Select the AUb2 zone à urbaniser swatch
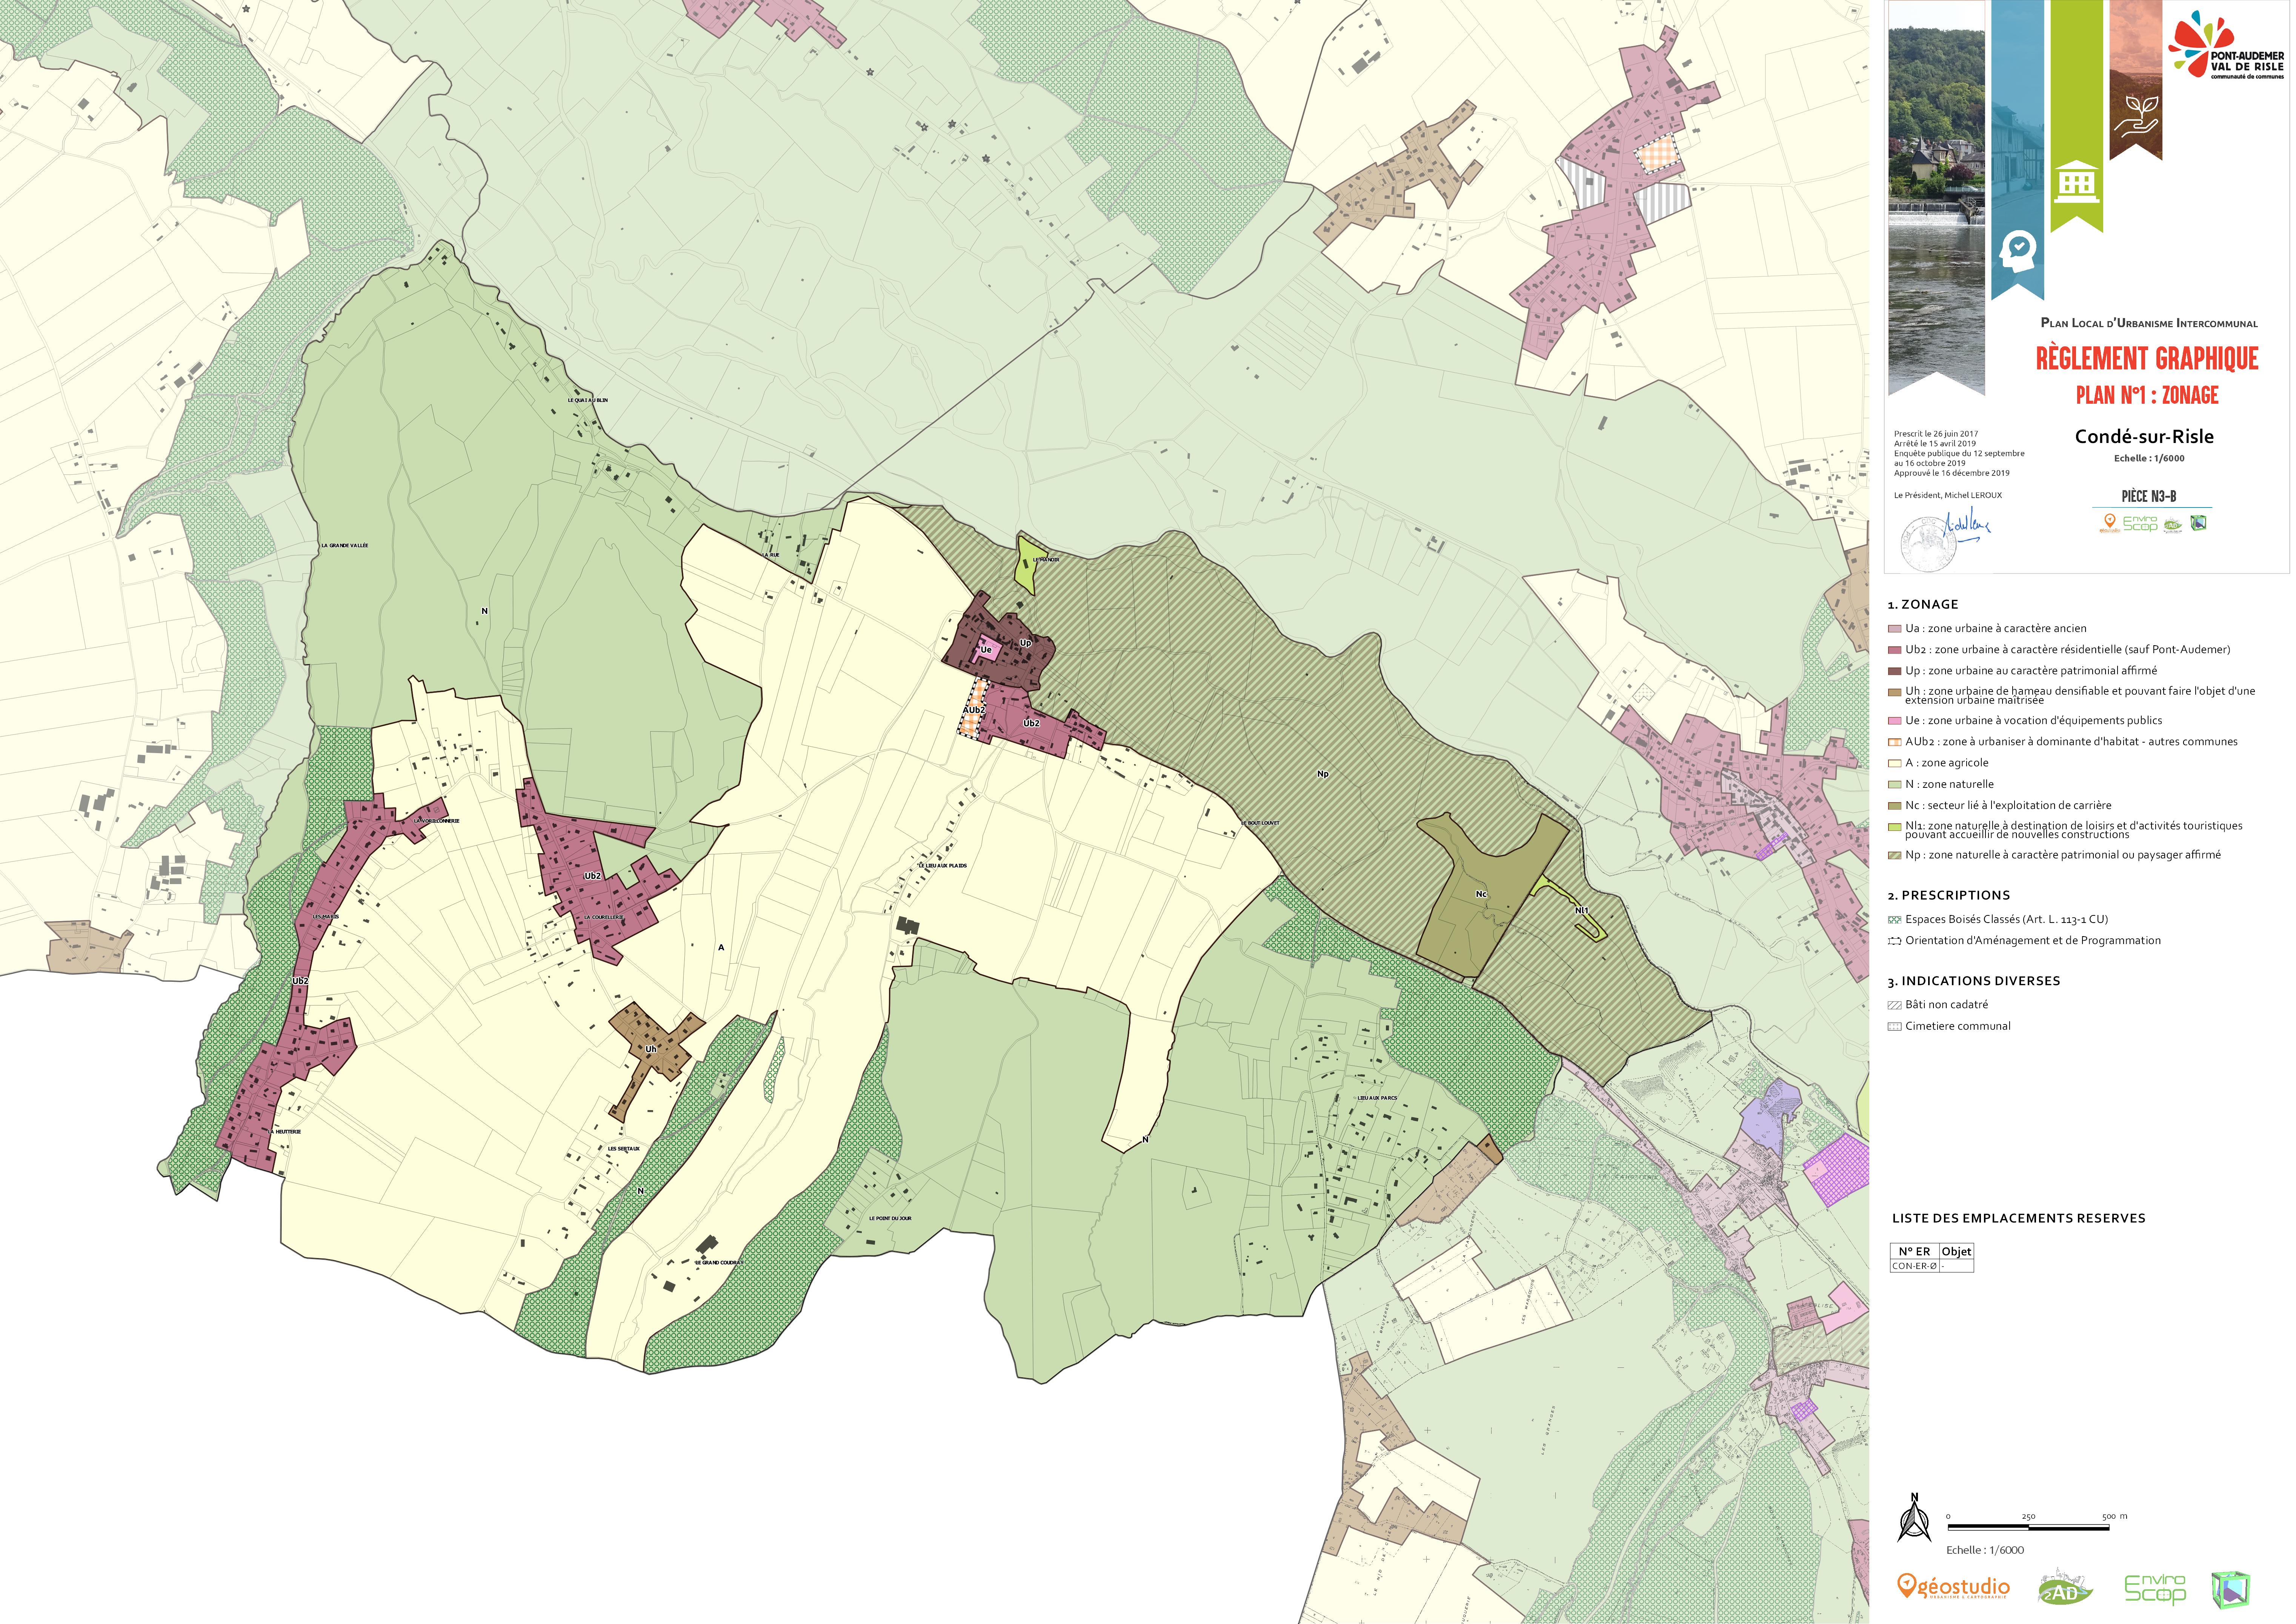This screenshot has width=2296, height=1624. click(x=1894, y=742)
